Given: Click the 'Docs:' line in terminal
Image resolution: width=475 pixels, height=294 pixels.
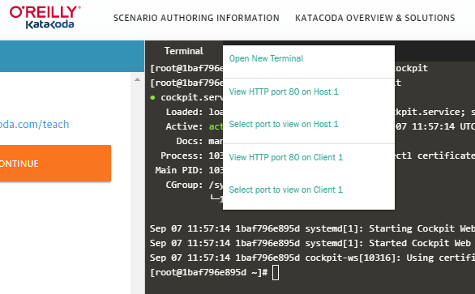Looking at the screenshot, I should pyautogui.click(x=200, y=141).
